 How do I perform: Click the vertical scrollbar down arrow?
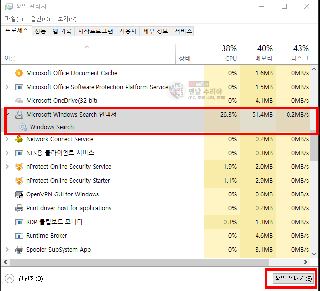click(x=314, y=254)
